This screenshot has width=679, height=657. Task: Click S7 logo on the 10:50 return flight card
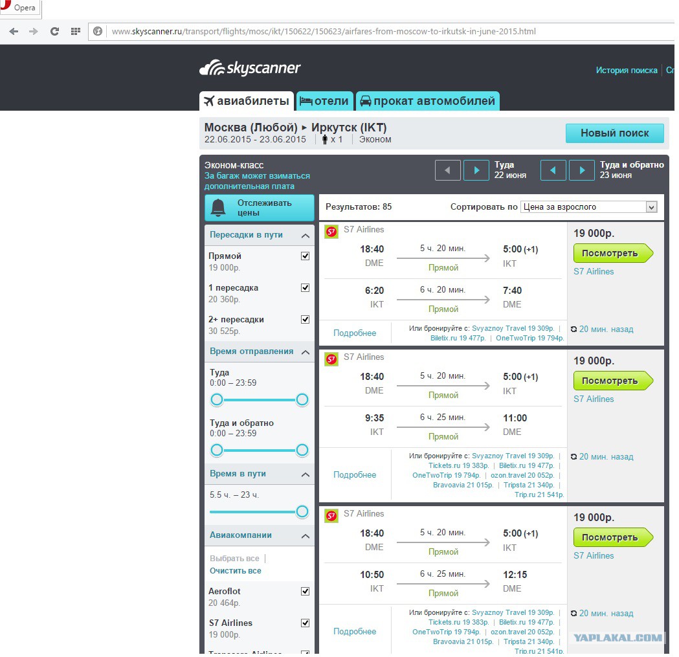331,516
